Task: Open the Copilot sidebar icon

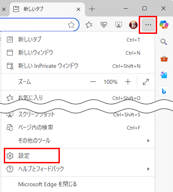Action: pos(164,25)
